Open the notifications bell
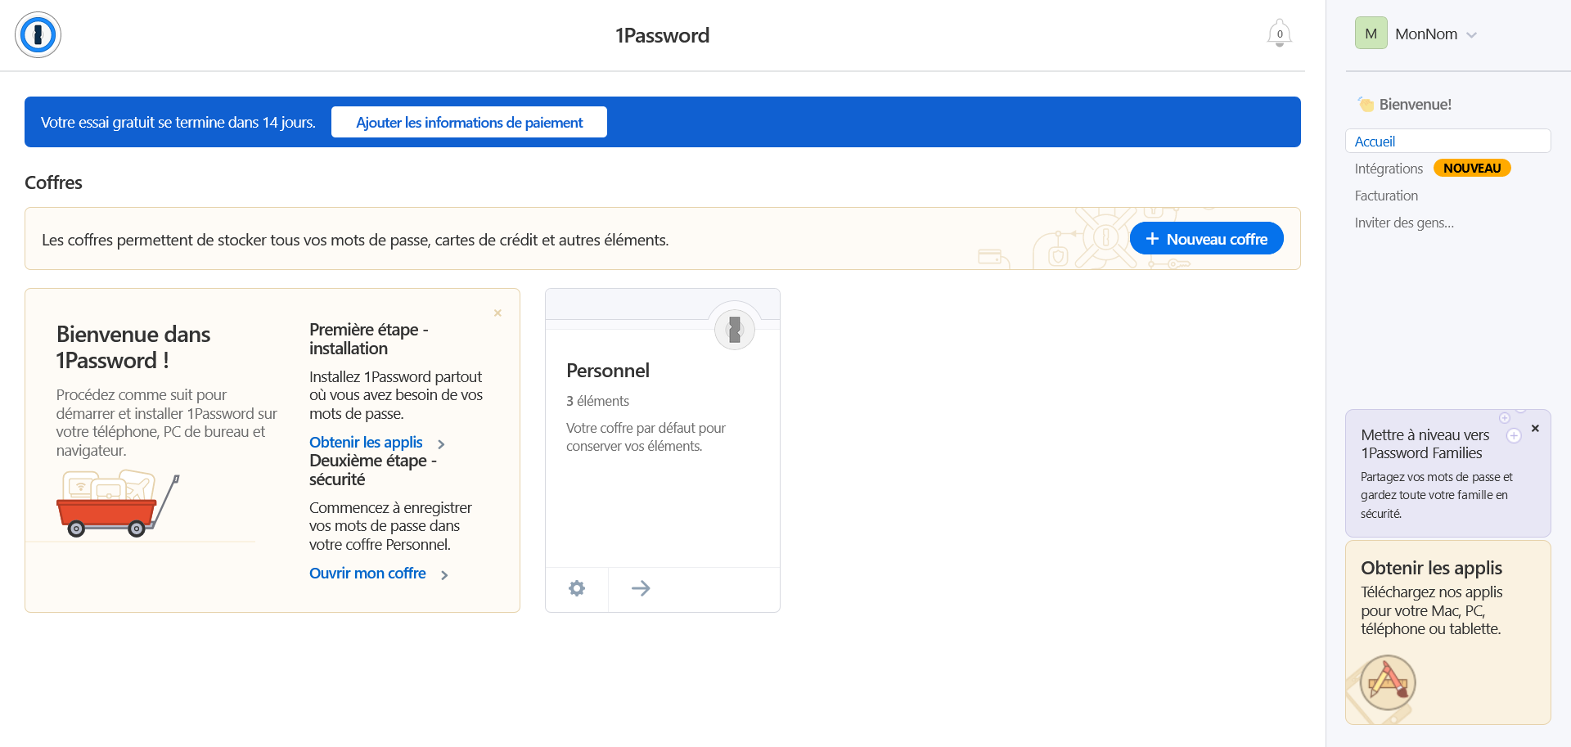 click(x=1279, y=34)
